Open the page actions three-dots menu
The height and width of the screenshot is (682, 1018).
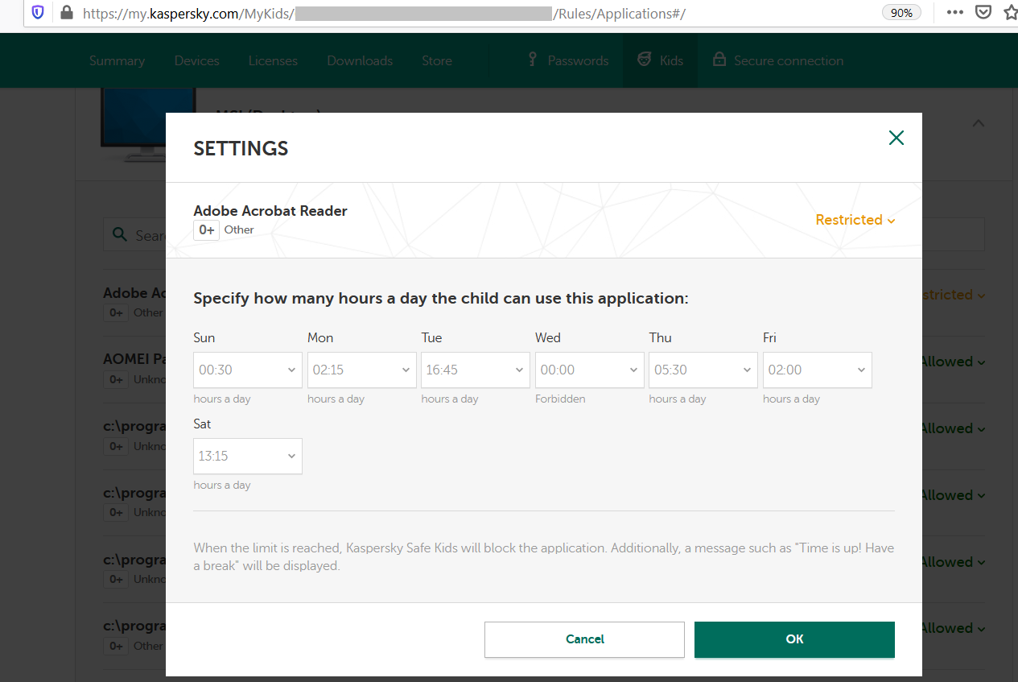point(954,13)
